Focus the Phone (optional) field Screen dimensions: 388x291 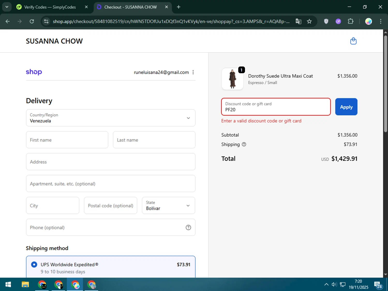[x=111, y=227]
